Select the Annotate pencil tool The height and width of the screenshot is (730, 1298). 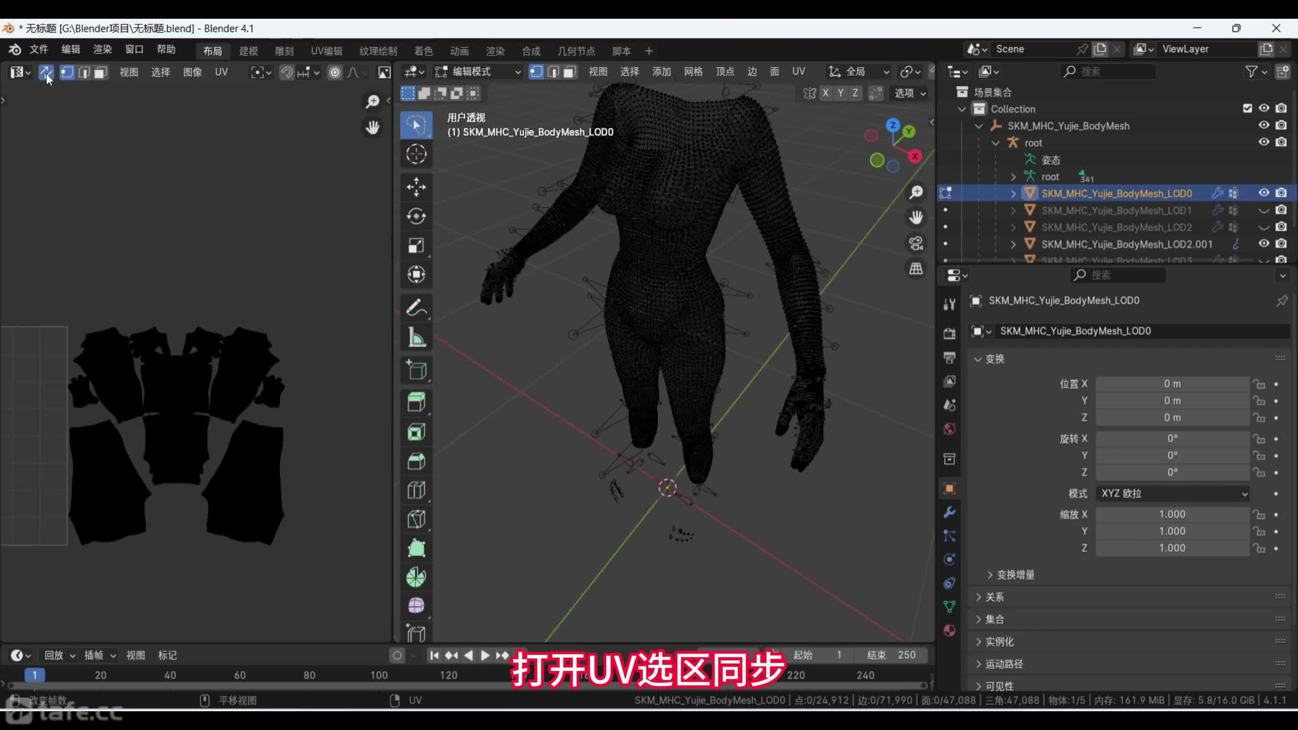(x=416, y=308)
